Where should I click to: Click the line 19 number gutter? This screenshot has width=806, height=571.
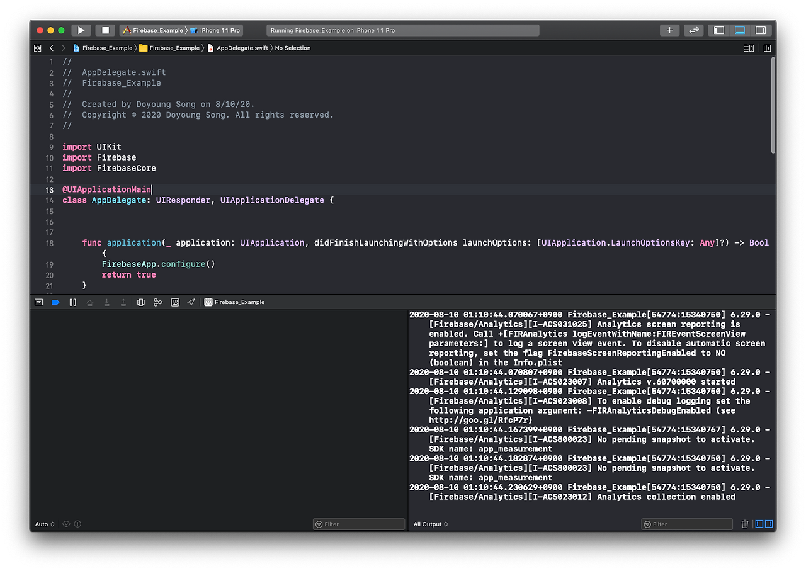50,264
